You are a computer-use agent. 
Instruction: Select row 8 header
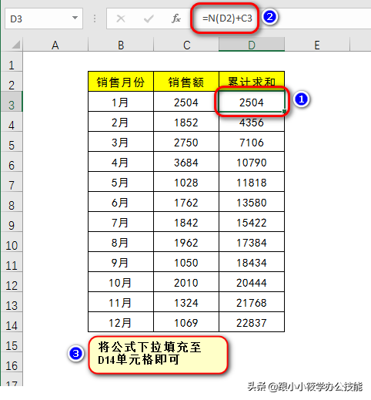pyautogui.click(x=12, y=202)
